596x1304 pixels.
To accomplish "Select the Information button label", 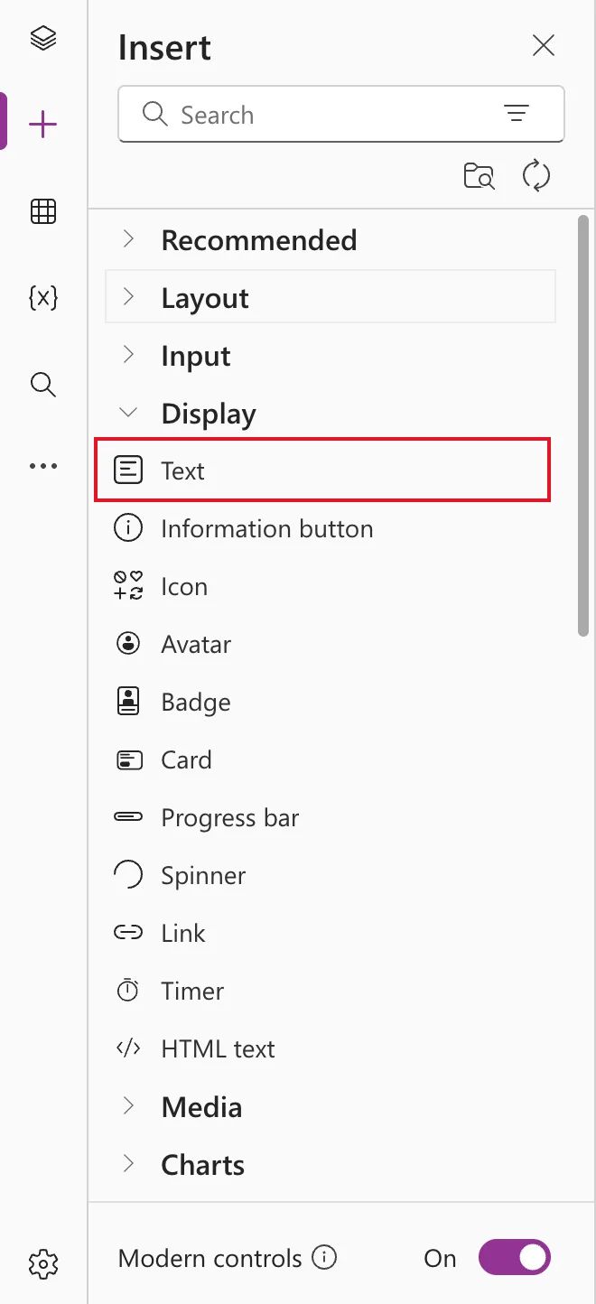I will [x=266, y=528].
